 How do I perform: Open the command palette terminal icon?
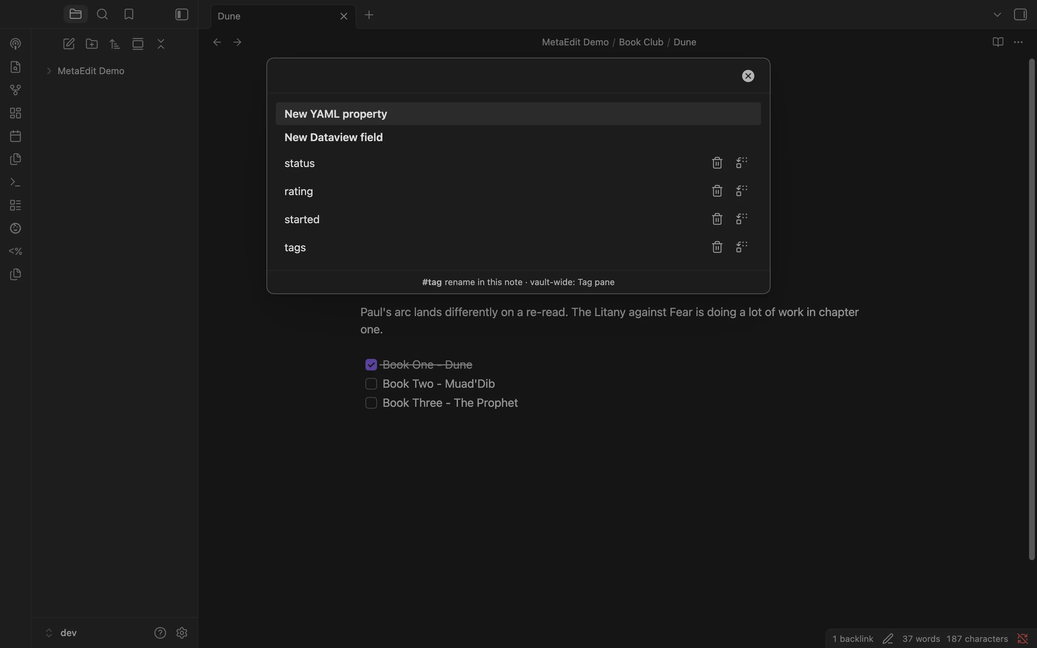point(15,182)
